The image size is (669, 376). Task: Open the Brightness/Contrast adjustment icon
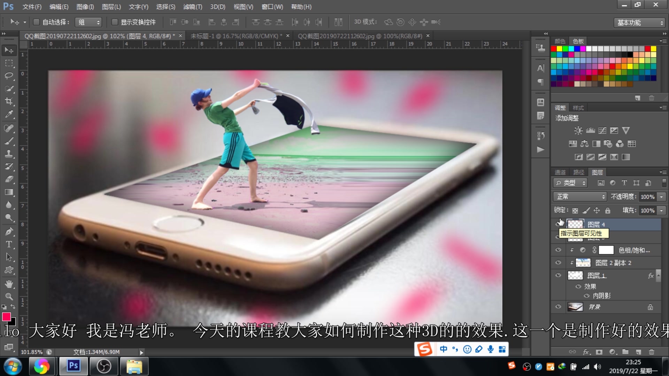(578, 131)
